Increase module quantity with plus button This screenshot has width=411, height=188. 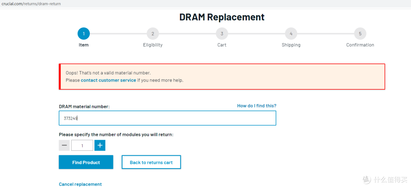click(100, 145)
